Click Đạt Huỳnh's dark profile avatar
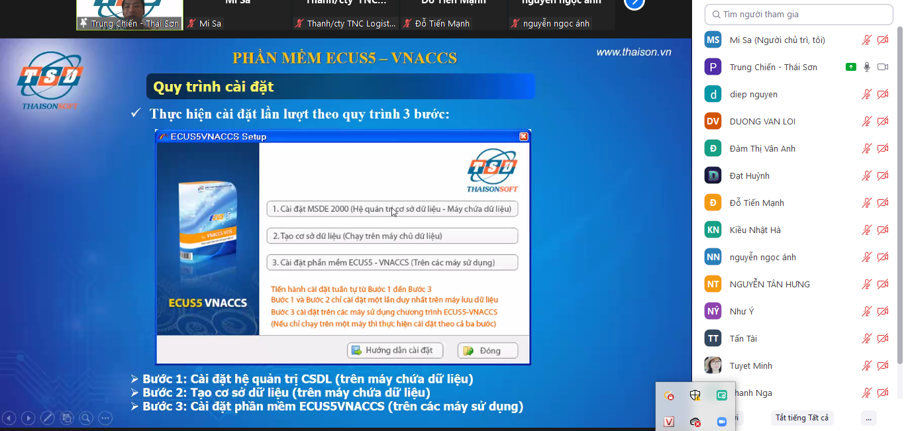Viewport: 904px width, 431px height. (713, 175)
